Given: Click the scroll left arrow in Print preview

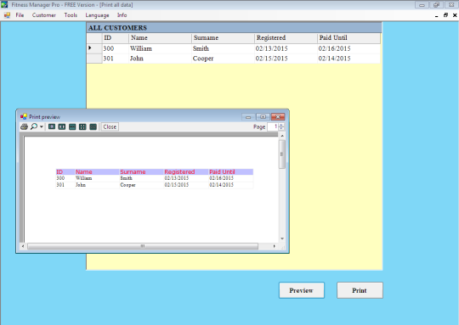Looking at the screenshot, I should pyautogui.click(x=23, y=246).
